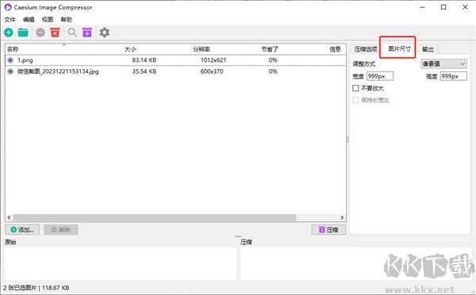This screenshot has height=295, width=476.
Task: Click the status bar 118.67 KB text
Action: (x=56, y=287)
